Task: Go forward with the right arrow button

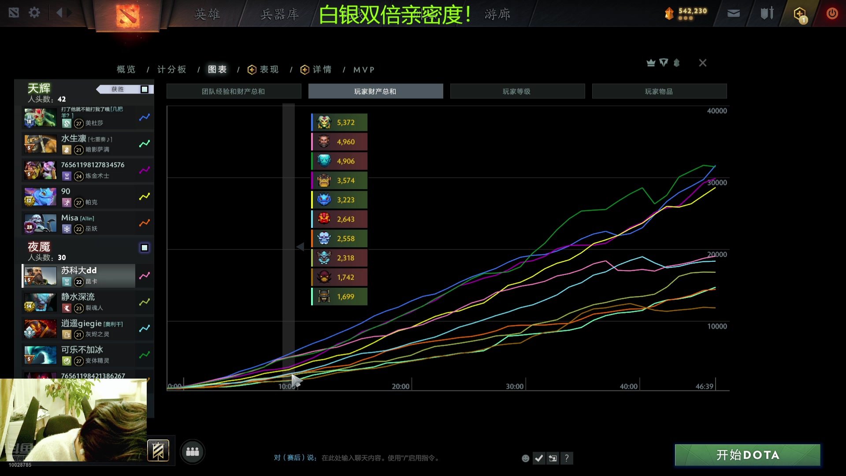Action: point(70,13)
